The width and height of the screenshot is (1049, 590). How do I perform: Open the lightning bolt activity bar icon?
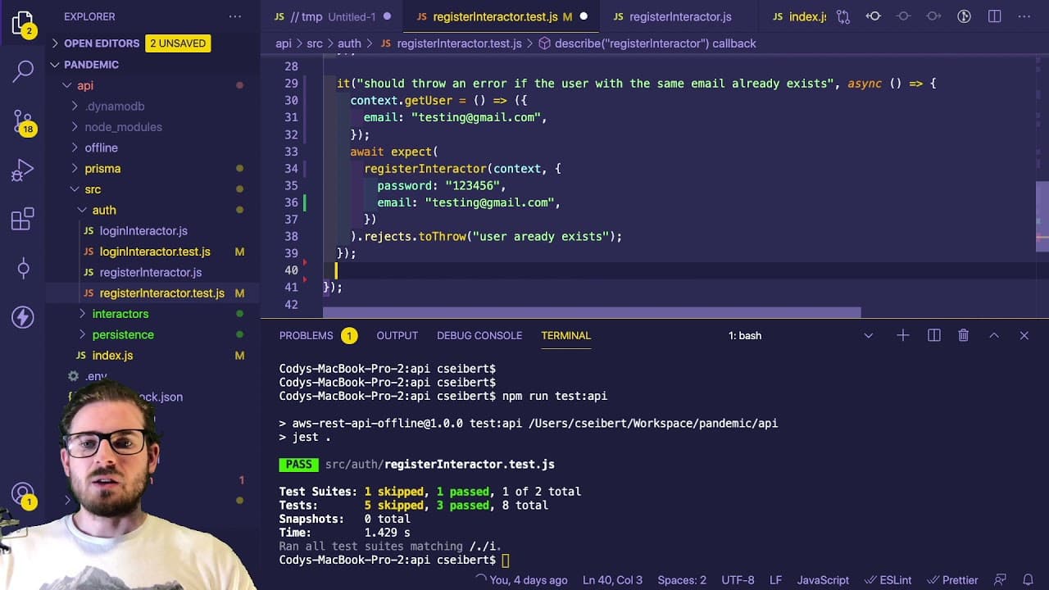pos(23,317)
